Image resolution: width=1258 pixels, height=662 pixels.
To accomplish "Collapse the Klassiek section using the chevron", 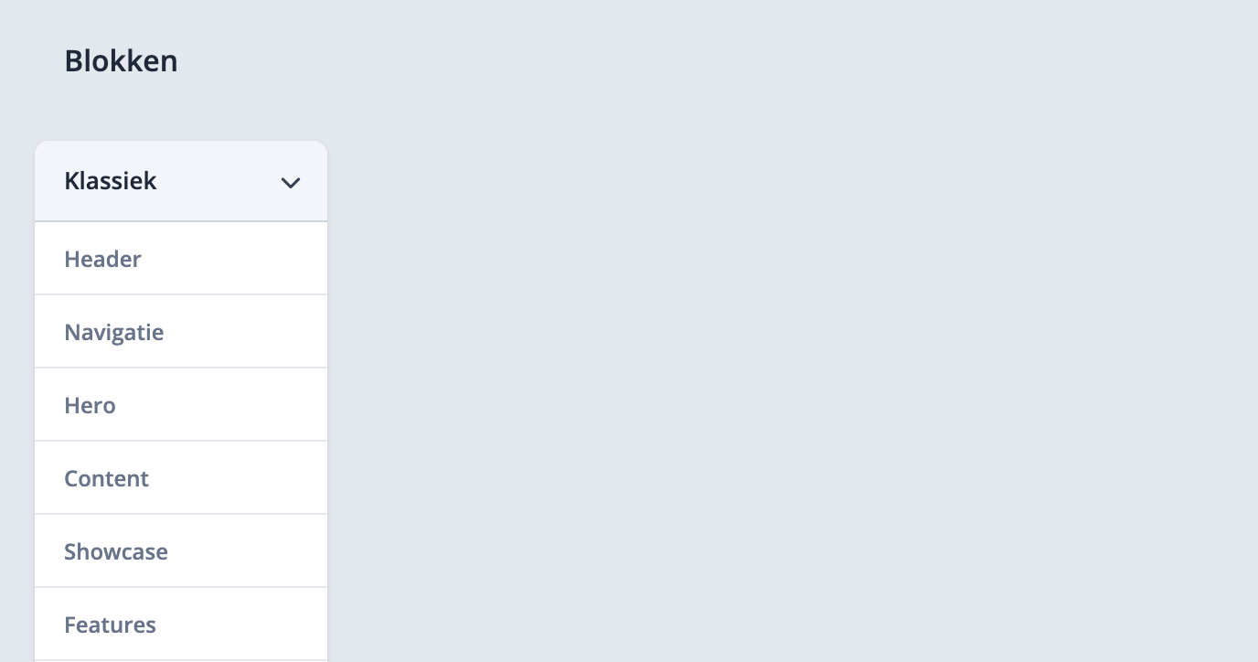I will 291,183.
